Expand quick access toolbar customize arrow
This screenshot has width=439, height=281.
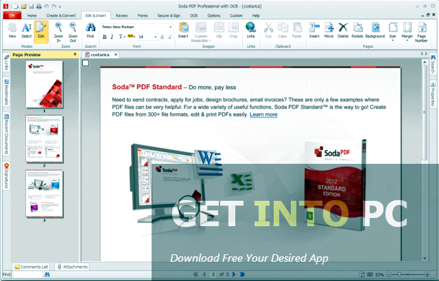(60, 6)
